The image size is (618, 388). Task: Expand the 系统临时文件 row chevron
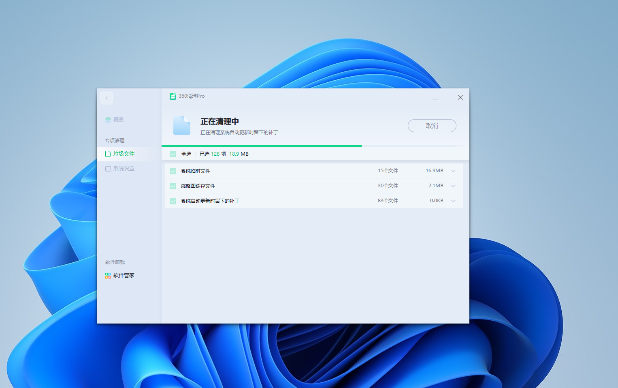click(453, 171)
